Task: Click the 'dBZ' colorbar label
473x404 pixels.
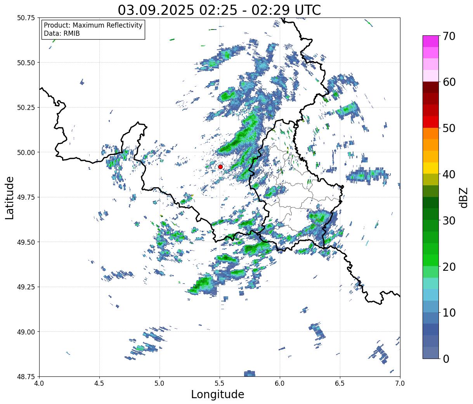Action: point(464,197)
